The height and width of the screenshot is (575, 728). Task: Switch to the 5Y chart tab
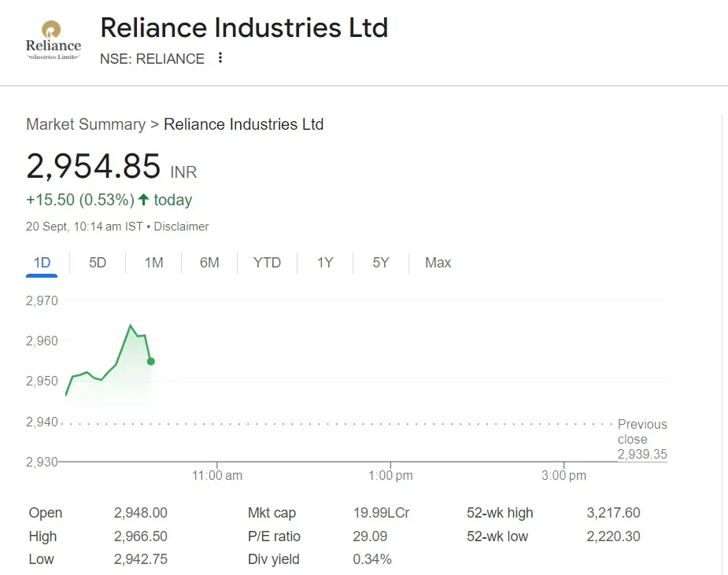coord(381,263)
